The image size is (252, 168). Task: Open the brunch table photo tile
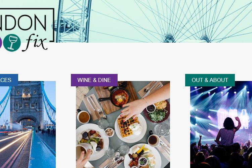[123, 124]
